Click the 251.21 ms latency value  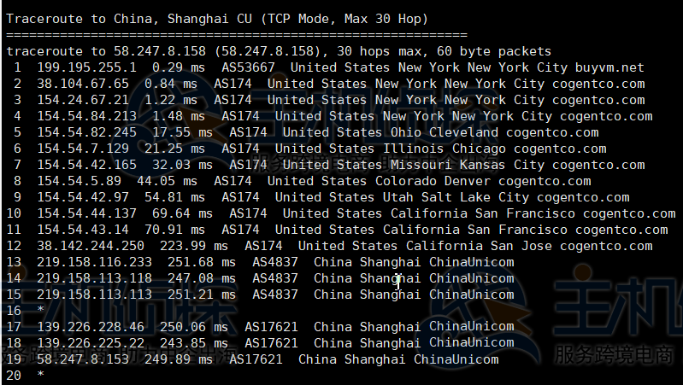click(202, 295)
